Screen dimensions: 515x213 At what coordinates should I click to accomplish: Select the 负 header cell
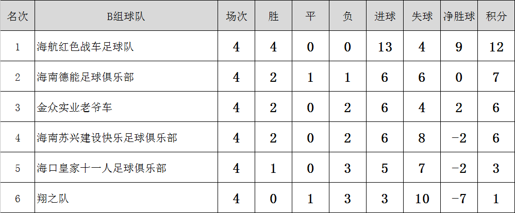point(347,16)
